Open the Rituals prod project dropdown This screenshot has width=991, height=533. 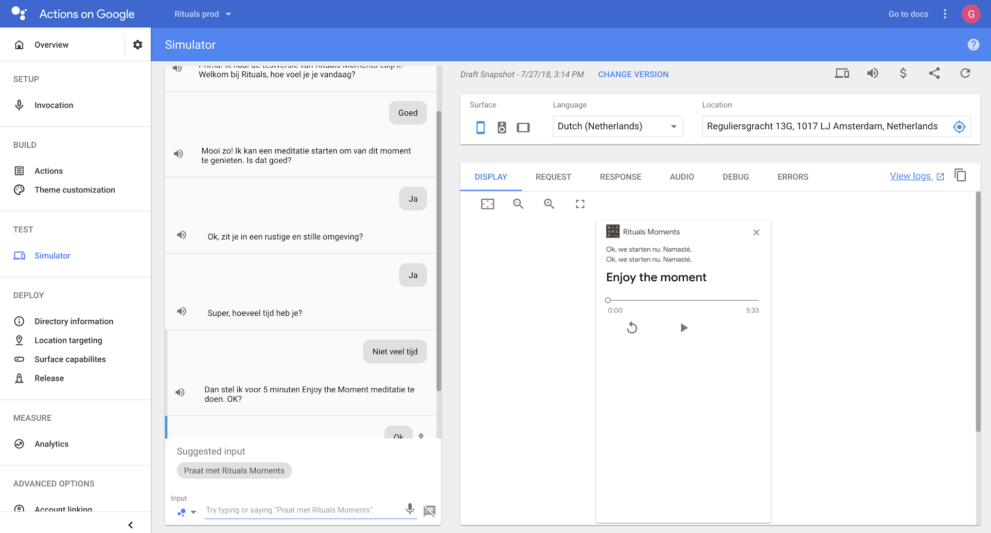[203, 14]
